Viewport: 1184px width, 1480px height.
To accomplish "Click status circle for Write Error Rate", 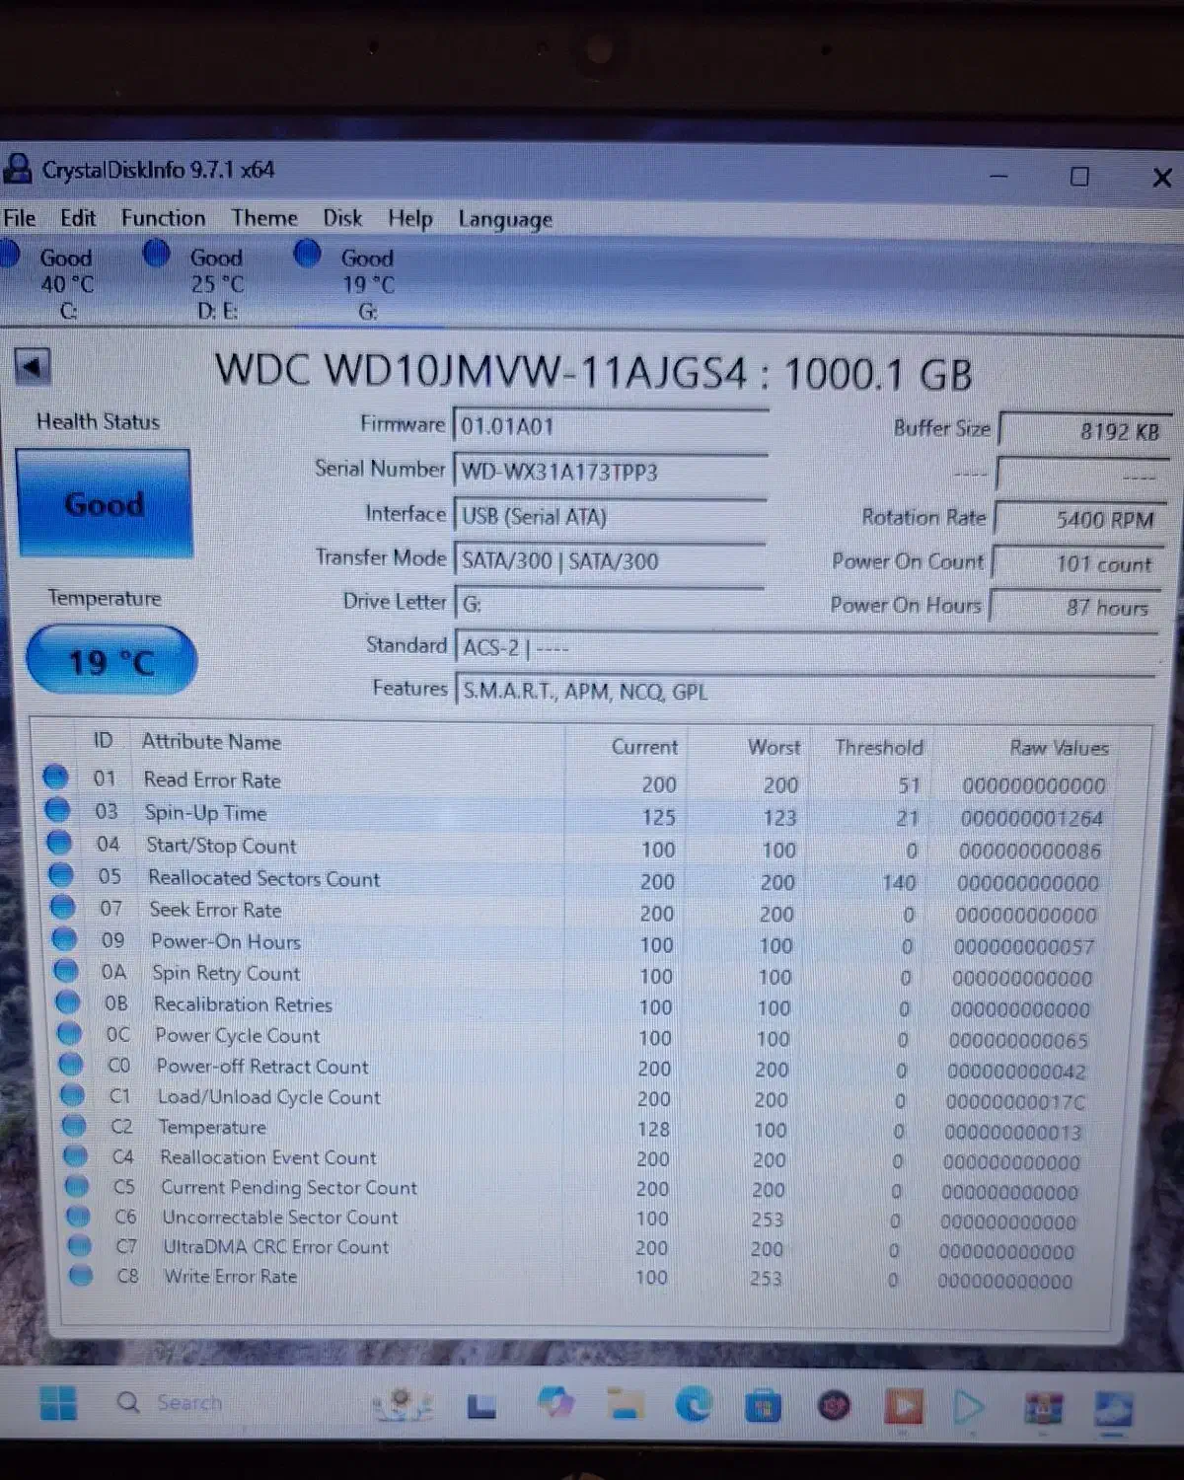I will tap(81, 1276).
